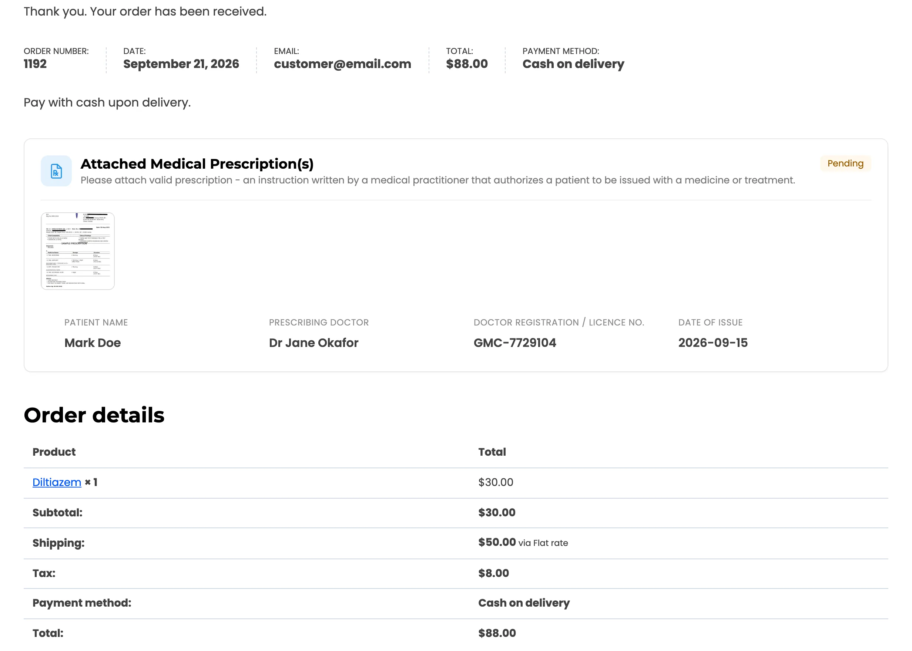This screenshot has width=912, height=651.
Task: Select patient name Mark Doe
Action: pos(93,343)
